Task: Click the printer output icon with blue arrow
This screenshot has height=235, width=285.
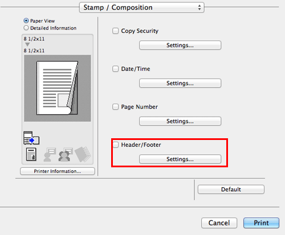Action: tap(31, 138)
